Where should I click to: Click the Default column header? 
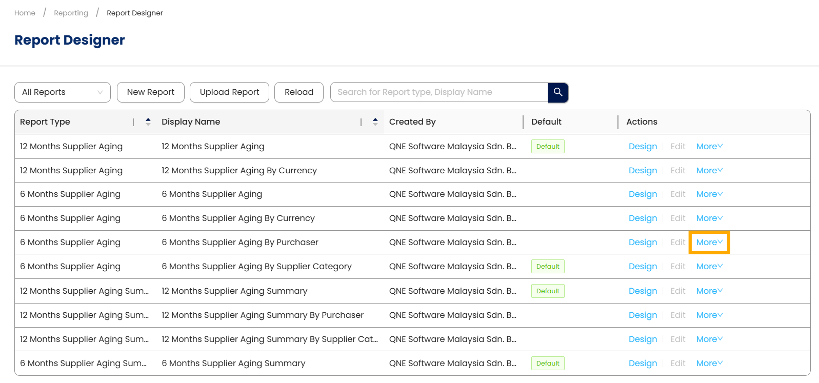tap(546, 122)
